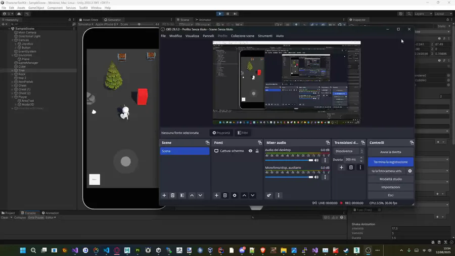
Task: Open OBS Impostazioni button
Action: click(x=391, y=187)
